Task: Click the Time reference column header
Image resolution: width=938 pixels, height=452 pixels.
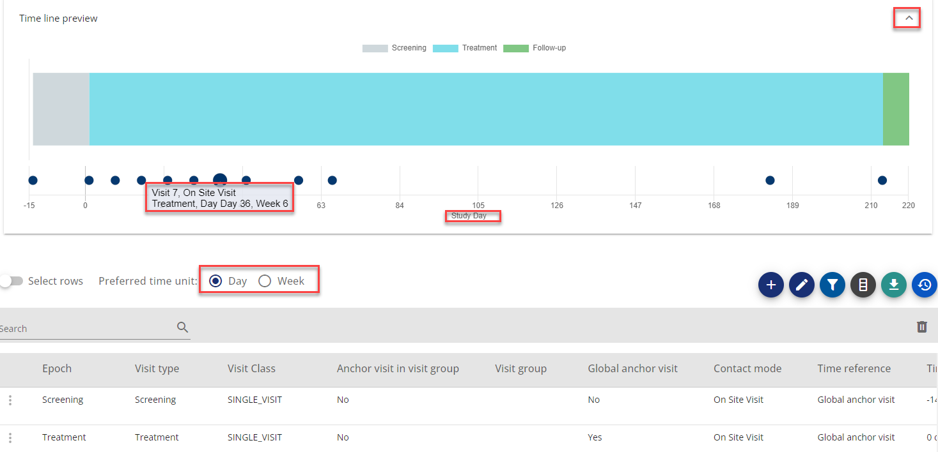Action: [854, 369]
